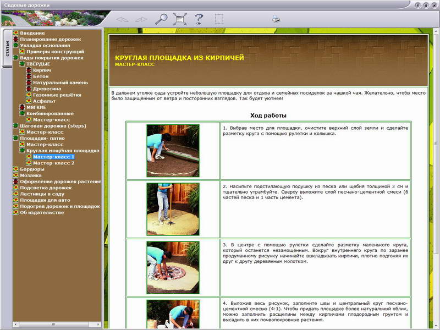
Task: Open search with the magnifying glass icon
Action: tap(161, 19)
